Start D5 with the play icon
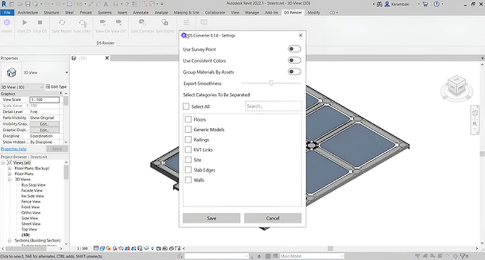485x260 pixels. (24, 22)
